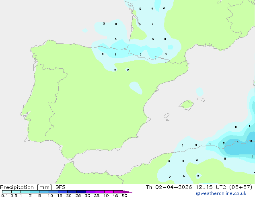Click the '25' legend scale label
Screen dimensions: 255x197
point(78,195)
